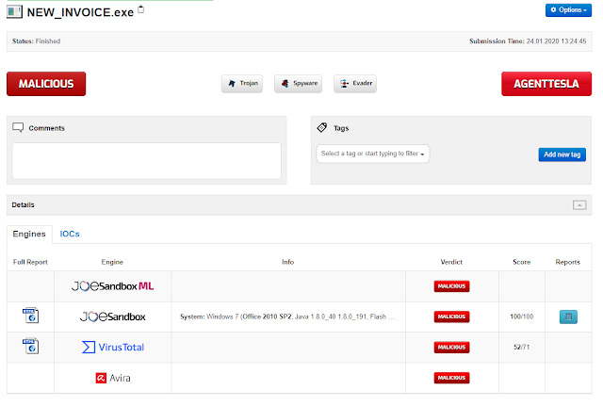The image size is (603, 406).
Task: Click the Info column header
Action: click(287, 262)
